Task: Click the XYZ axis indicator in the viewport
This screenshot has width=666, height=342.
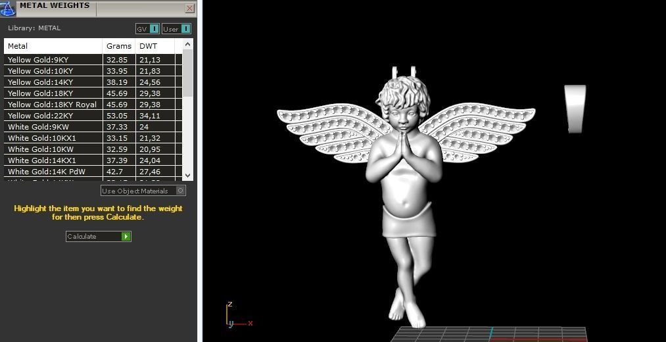Action: (x=239, y=315)
